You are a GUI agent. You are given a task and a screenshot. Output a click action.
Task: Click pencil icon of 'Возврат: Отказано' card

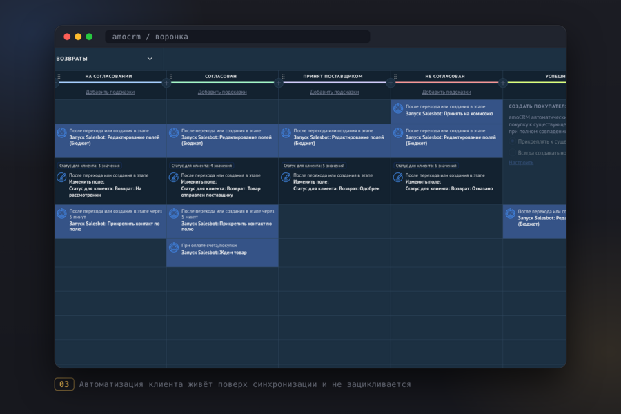(397, 177)
